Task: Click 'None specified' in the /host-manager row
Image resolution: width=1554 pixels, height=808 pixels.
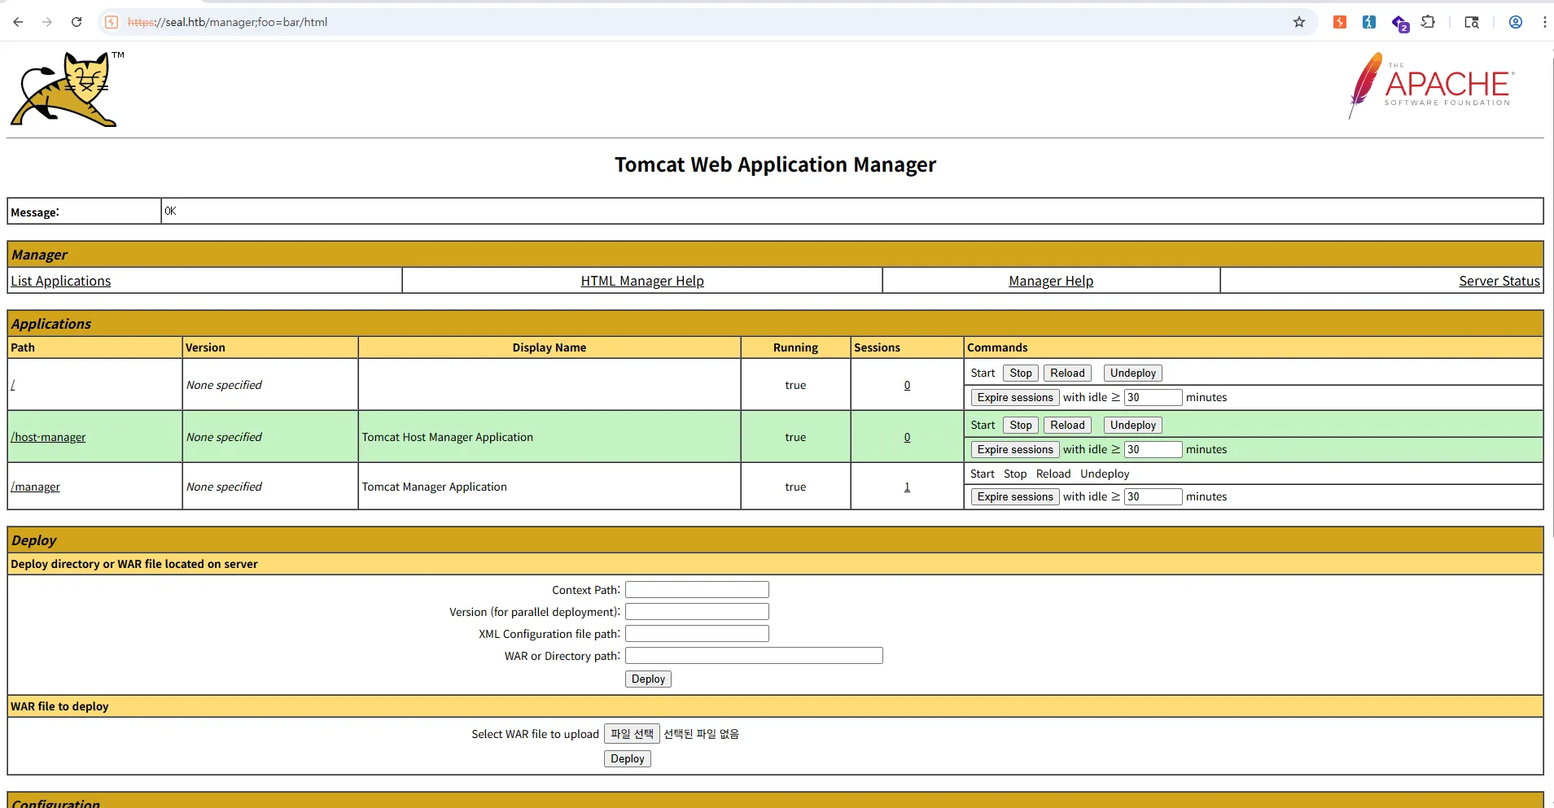Action: 224,437
